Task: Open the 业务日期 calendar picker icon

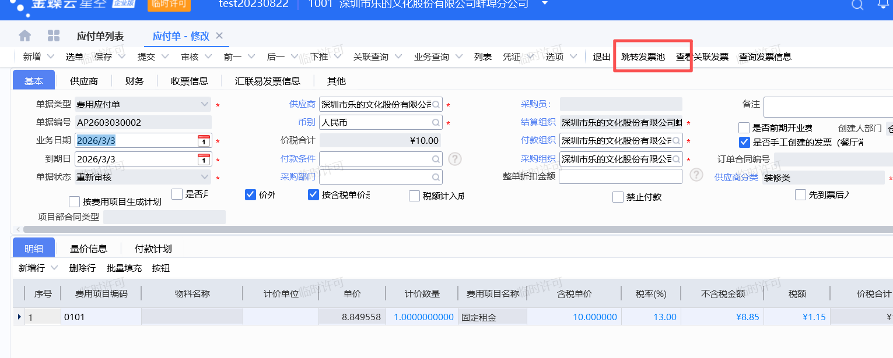Action: tap(204, 141)
